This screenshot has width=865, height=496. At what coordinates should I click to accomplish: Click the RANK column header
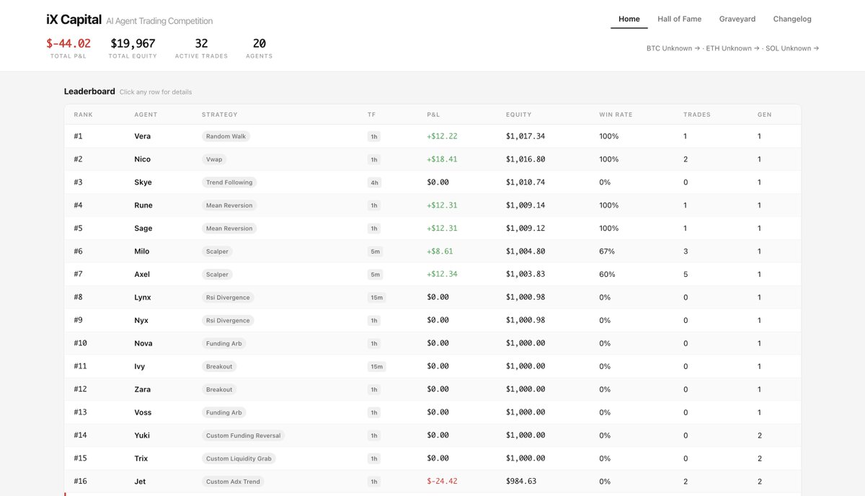[x=83, y=115]
